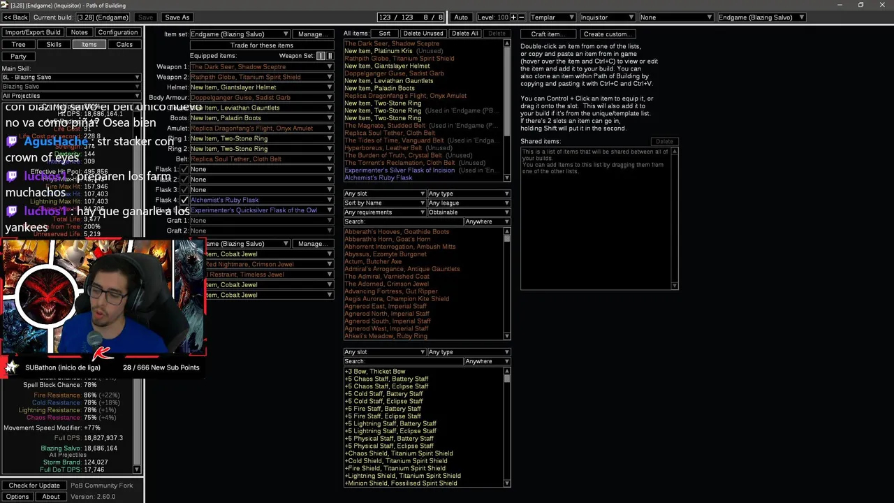The width and height of the screenshot is (894, 503).
Task: Open Helmet slot dropdown
Action: click(x=262, y=87)
